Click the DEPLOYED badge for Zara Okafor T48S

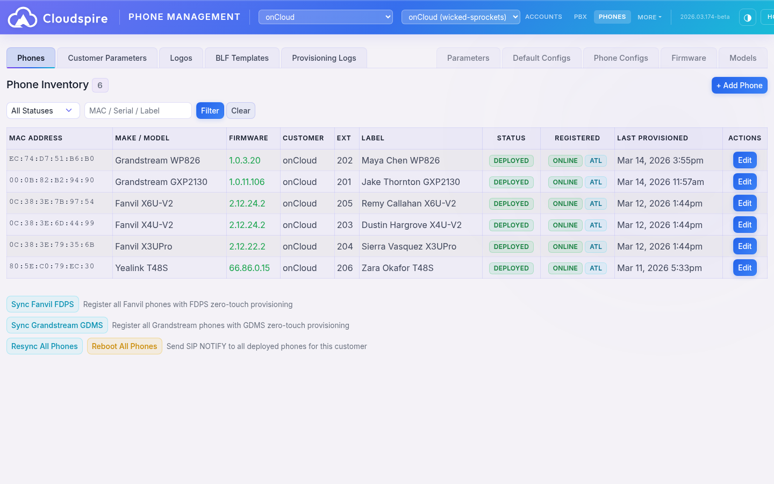[511, 268]
